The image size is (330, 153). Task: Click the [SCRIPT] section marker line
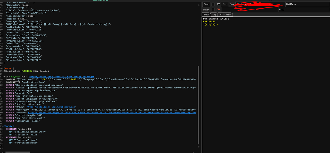(x=9, y=68)
